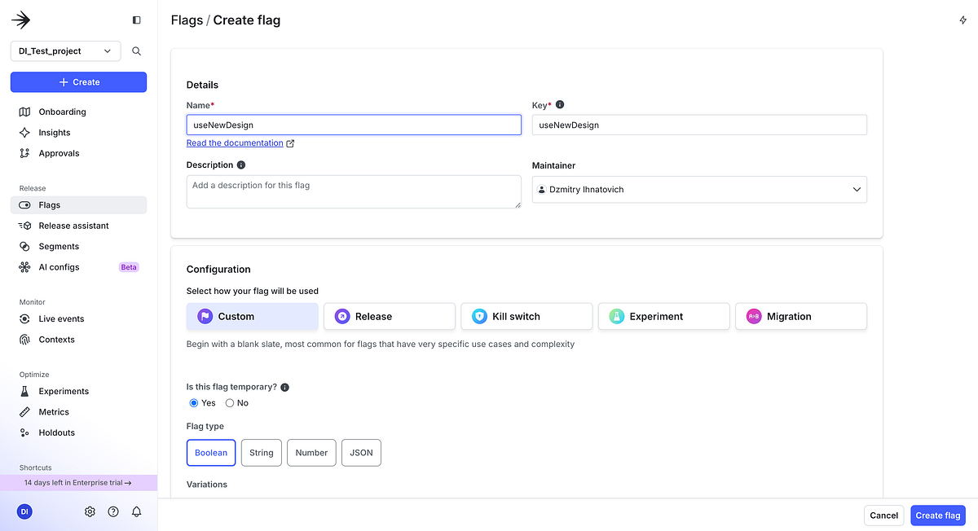Screen dimensions: 978x531
Task: Select Segments in the Release sidebar
Action: pyautogui.click(x=58, y=246)
